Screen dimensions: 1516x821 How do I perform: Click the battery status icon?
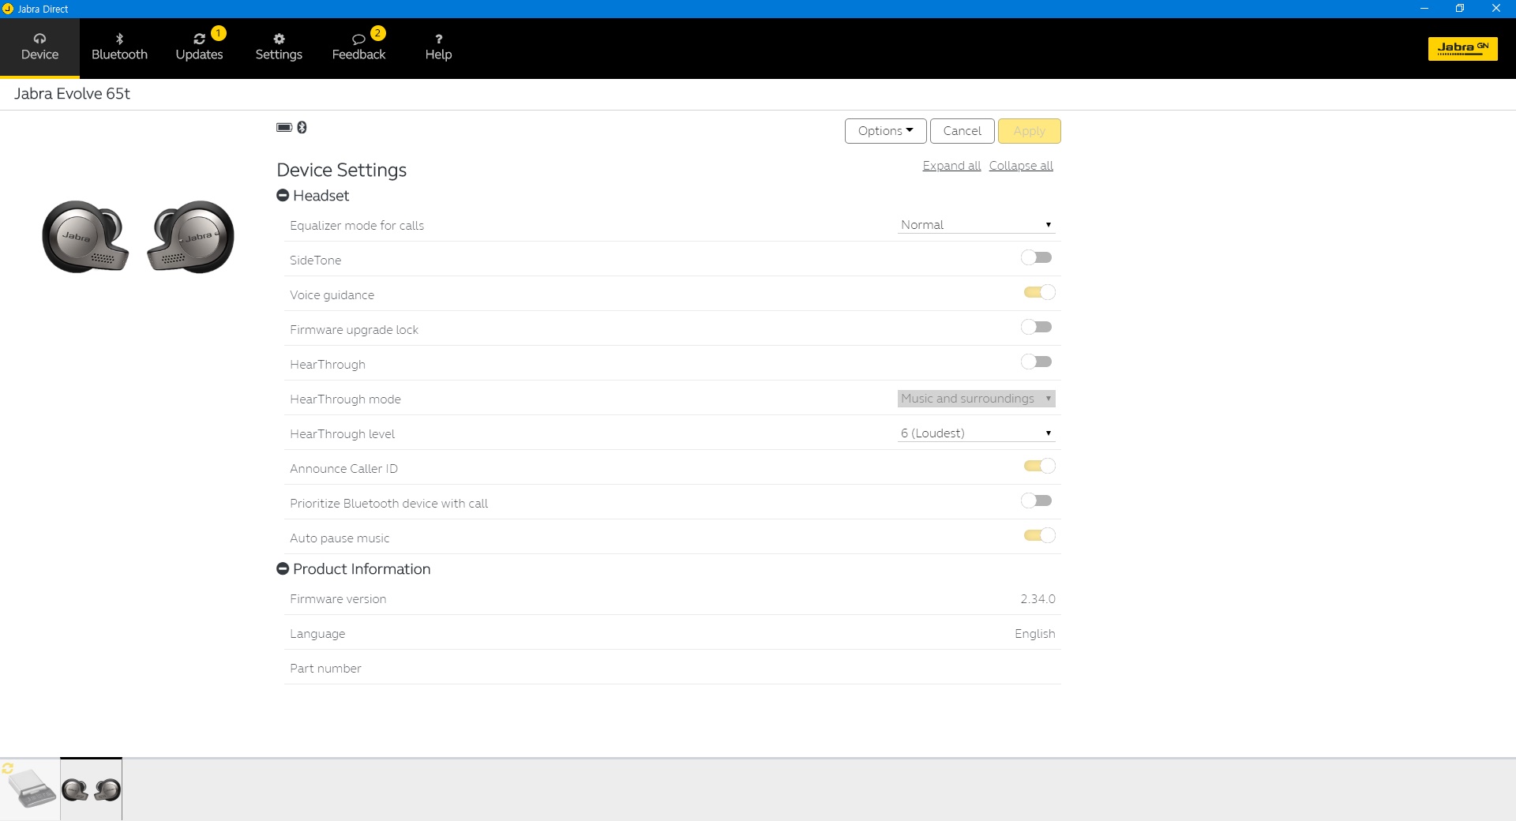284,127
